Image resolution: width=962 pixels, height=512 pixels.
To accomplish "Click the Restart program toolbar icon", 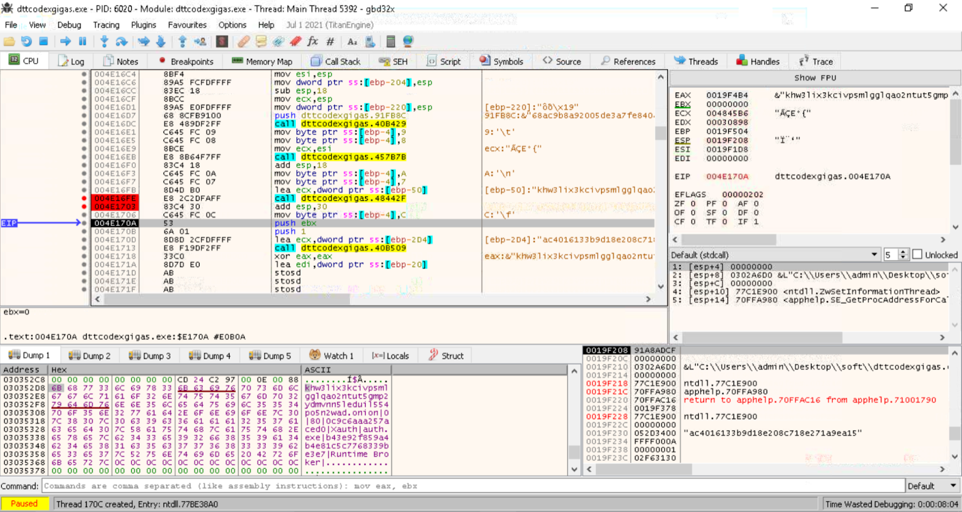I will click(26, 41).
